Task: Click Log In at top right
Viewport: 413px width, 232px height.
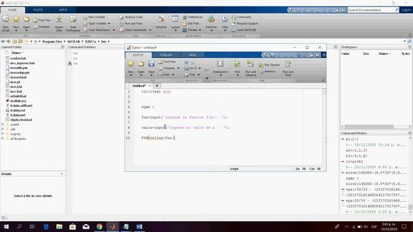Action: 406,10
